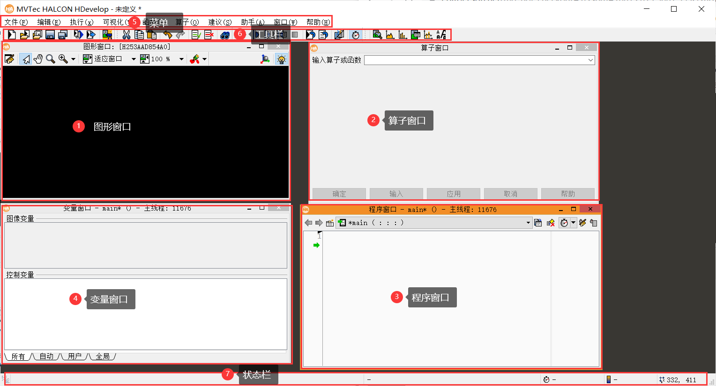Click the green program counter arrow in editor
716x386 pixels.
click(x=316, y=245)
